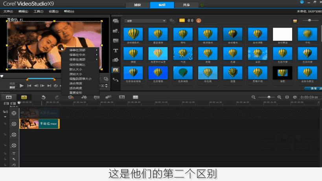Switch to the 共享 share tab
Image resolution: width=322 pixels, height=181 pixels.
(x=186, y=5)
